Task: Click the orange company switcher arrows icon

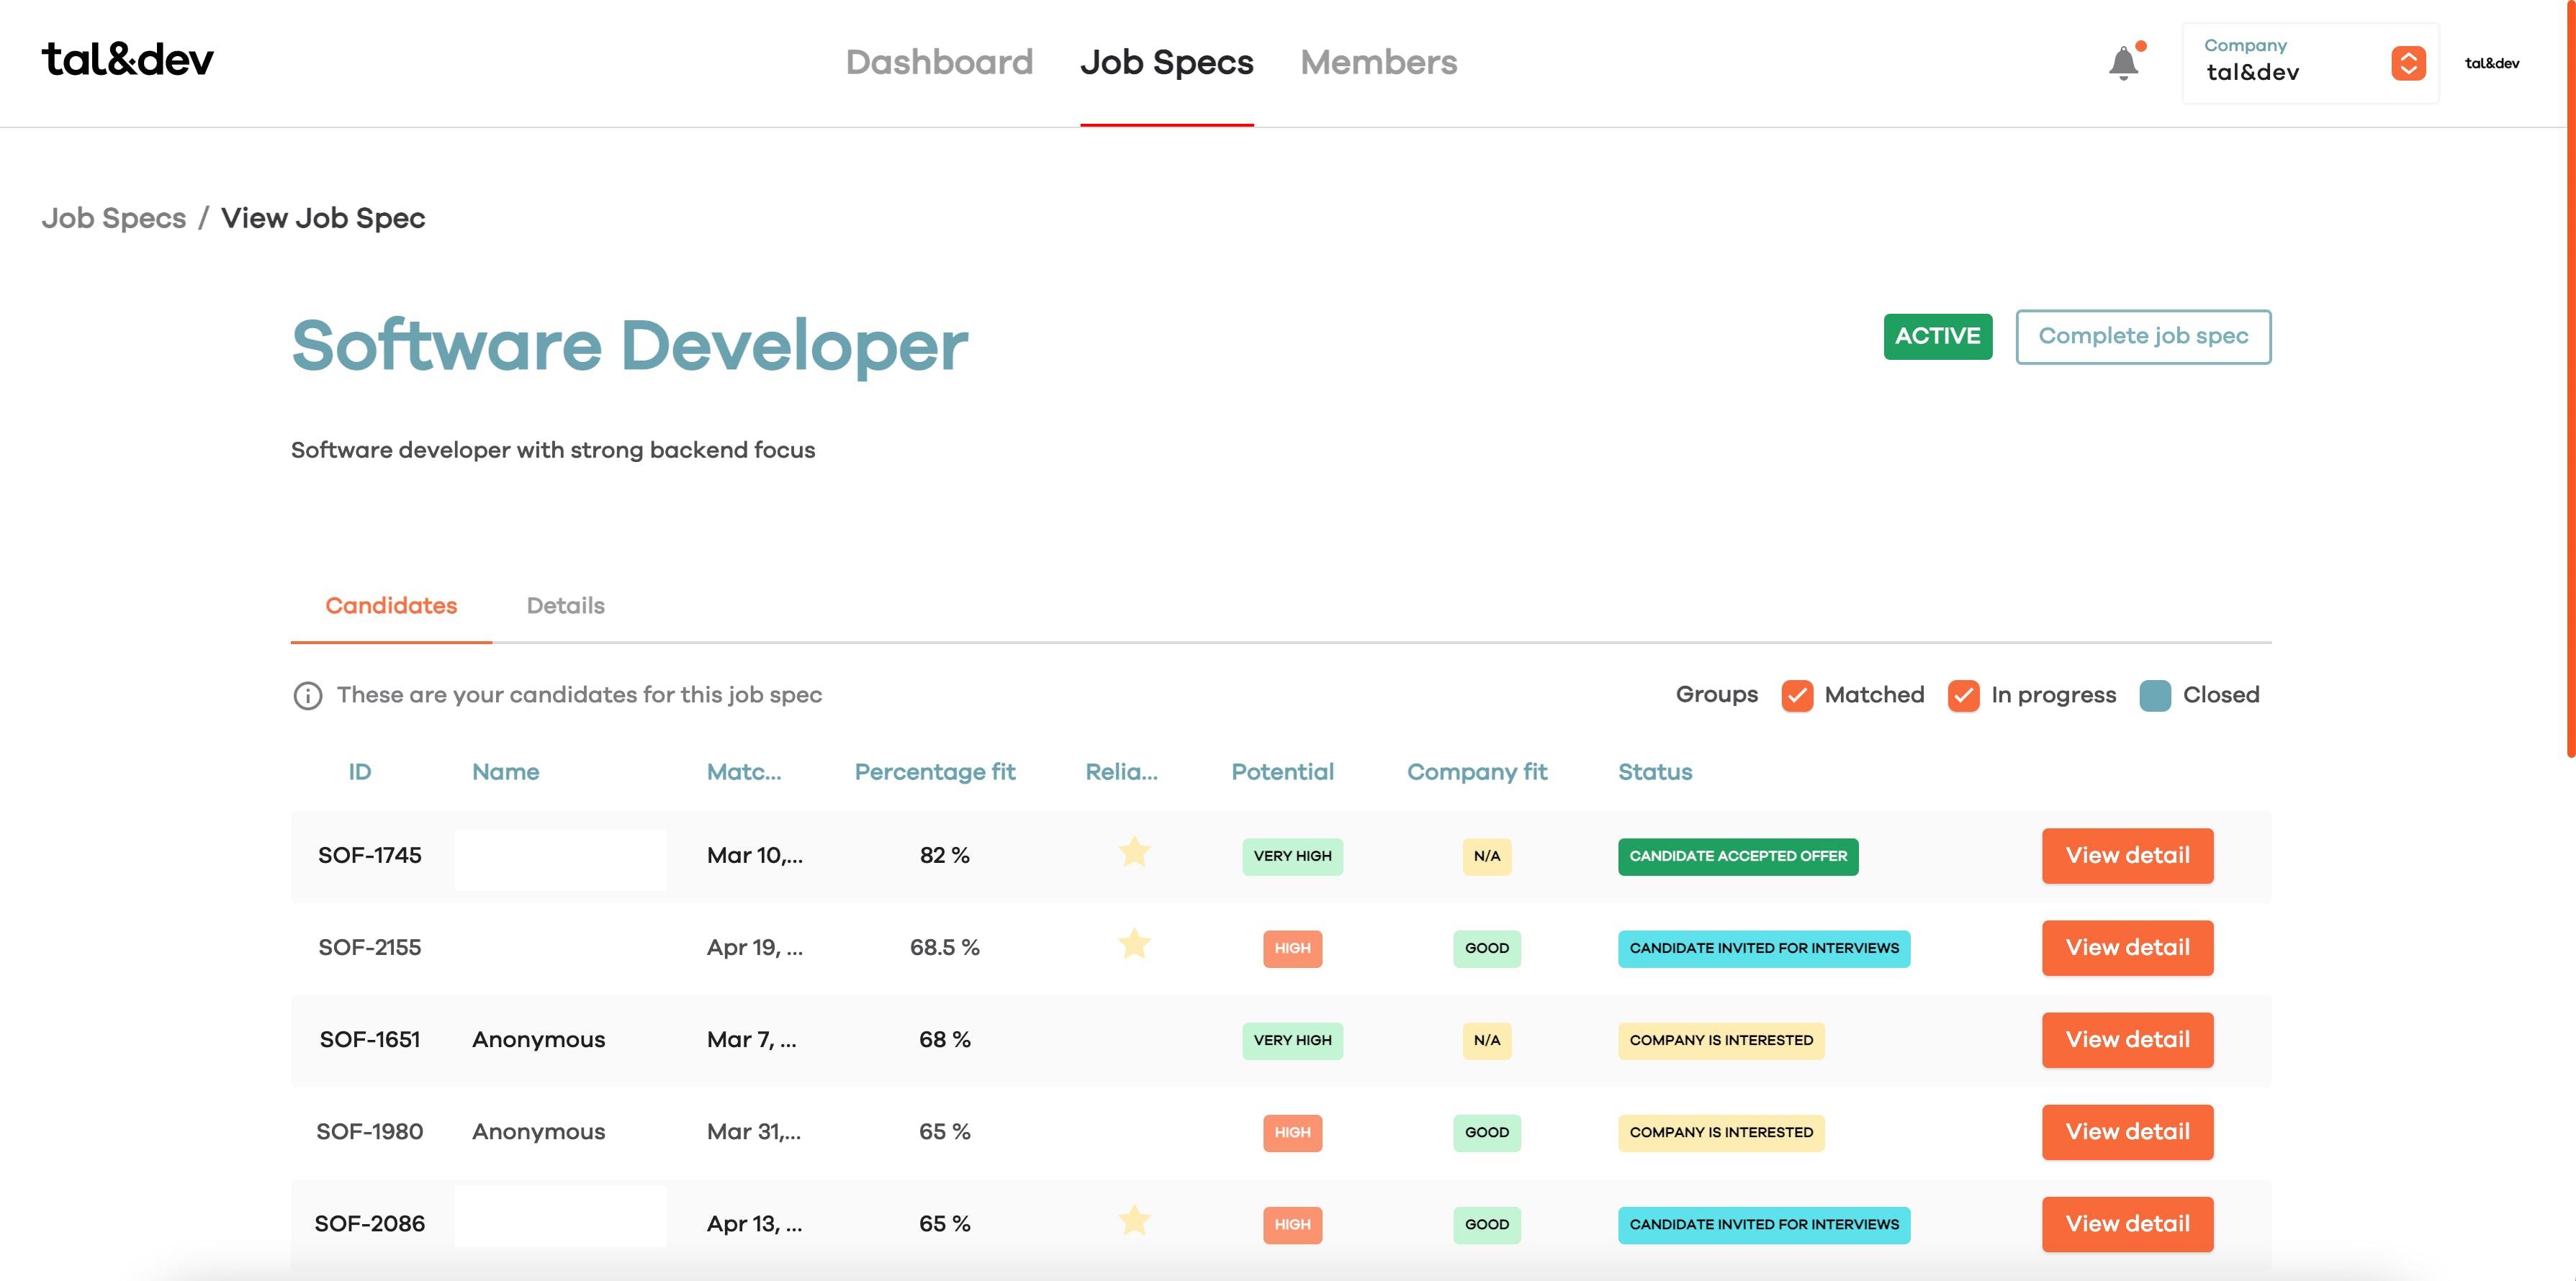Action: coord(2408,63)
